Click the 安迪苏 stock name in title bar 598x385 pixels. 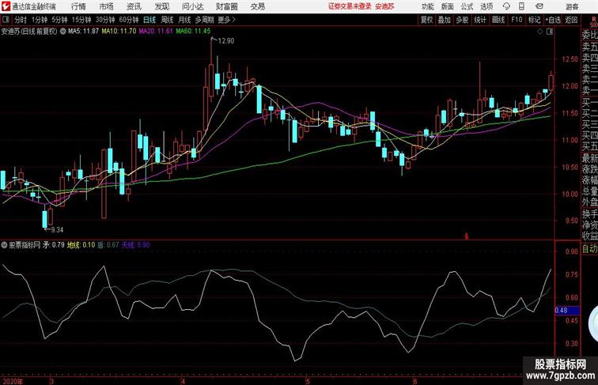tap(384, 6)
